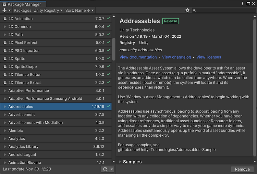
Task: Click the package list scrollbar thumb
Action: click(113, 49)
